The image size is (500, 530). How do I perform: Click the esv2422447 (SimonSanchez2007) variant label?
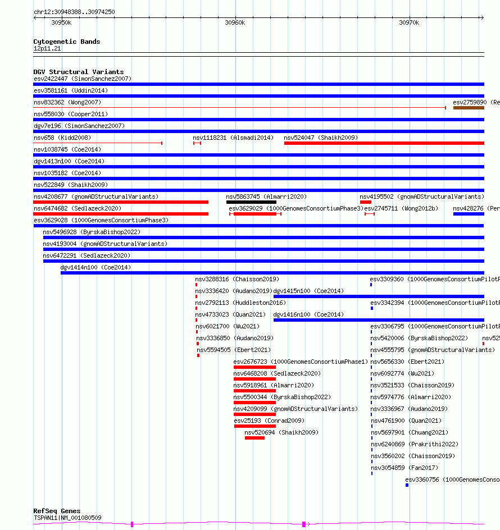click(83, 79)
